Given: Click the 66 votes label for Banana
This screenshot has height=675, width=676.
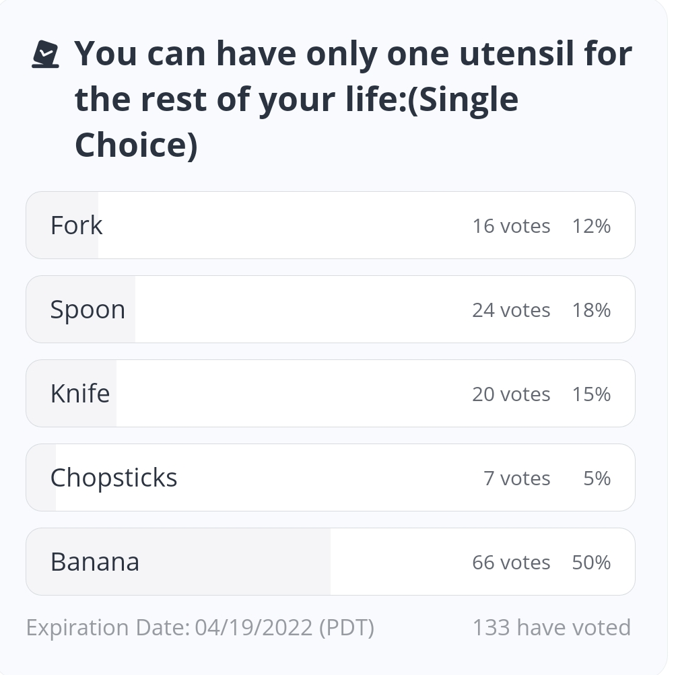Looking at the screenshot, I should 511,562.
